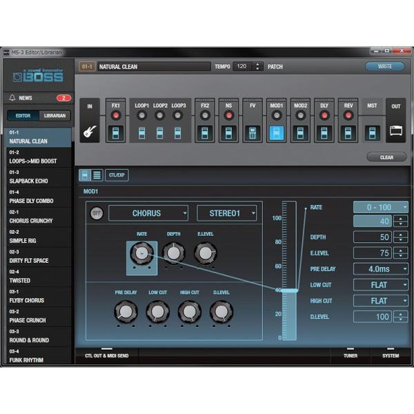
Task: Select the MST master block icon
Action: [372, 132]
